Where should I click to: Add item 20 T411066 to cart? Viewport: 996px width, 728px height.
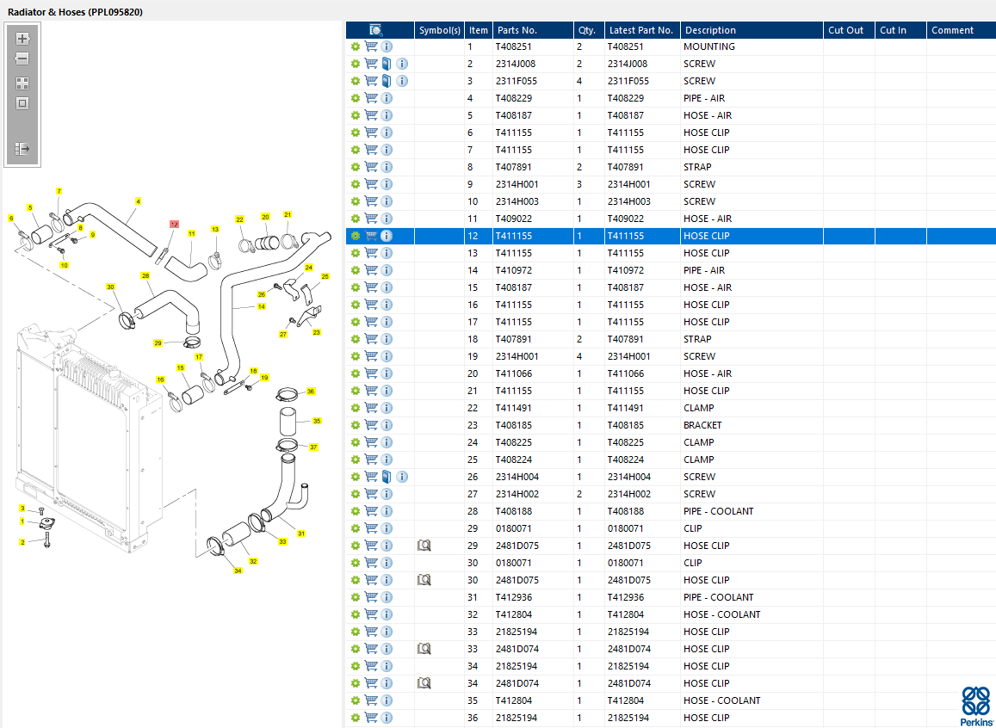(x=371, y=373)
